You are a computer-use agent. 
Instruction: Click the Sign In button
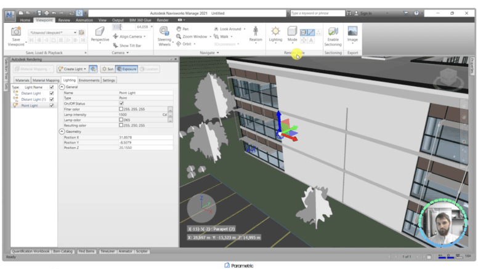coord(362,13)
